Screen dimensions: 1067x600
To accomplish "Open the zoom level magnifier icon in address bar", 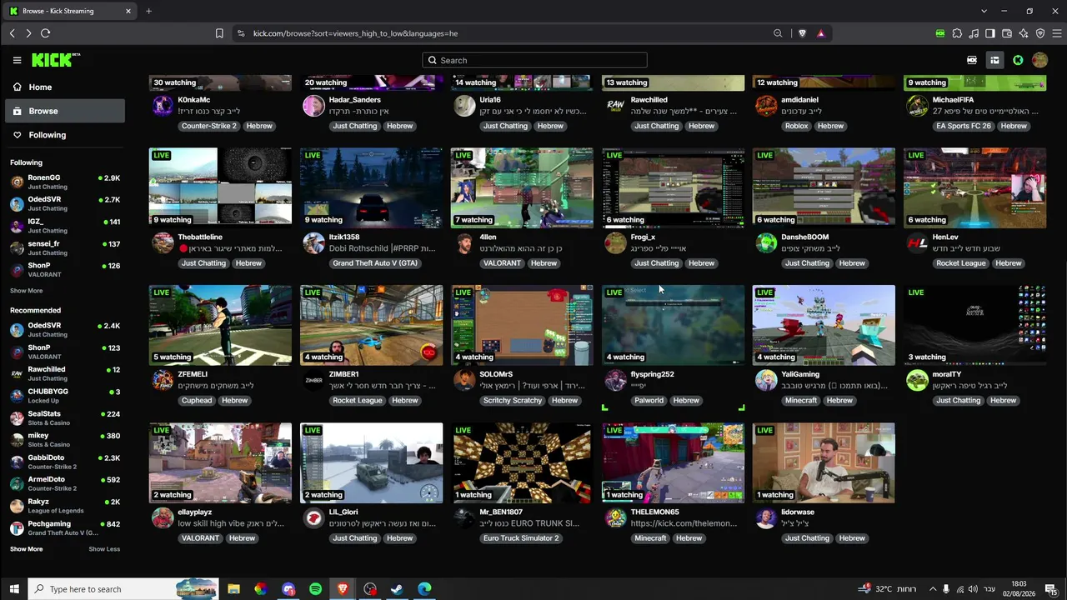I will (x=778, y=33).
